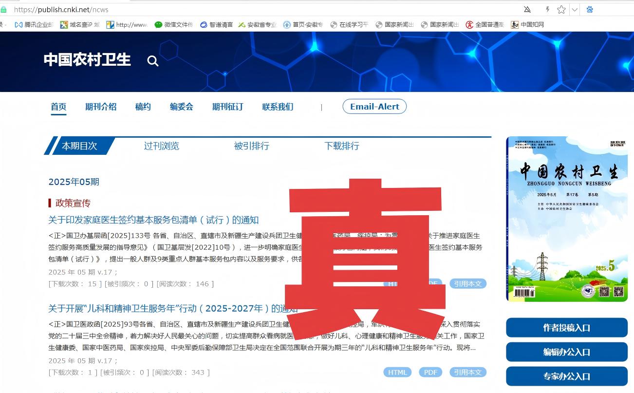Image resolution: width=634 pixels, height=393 pixels.
Task: Click the lightning bolt icon in address bar
Action: tap(547, 10)
